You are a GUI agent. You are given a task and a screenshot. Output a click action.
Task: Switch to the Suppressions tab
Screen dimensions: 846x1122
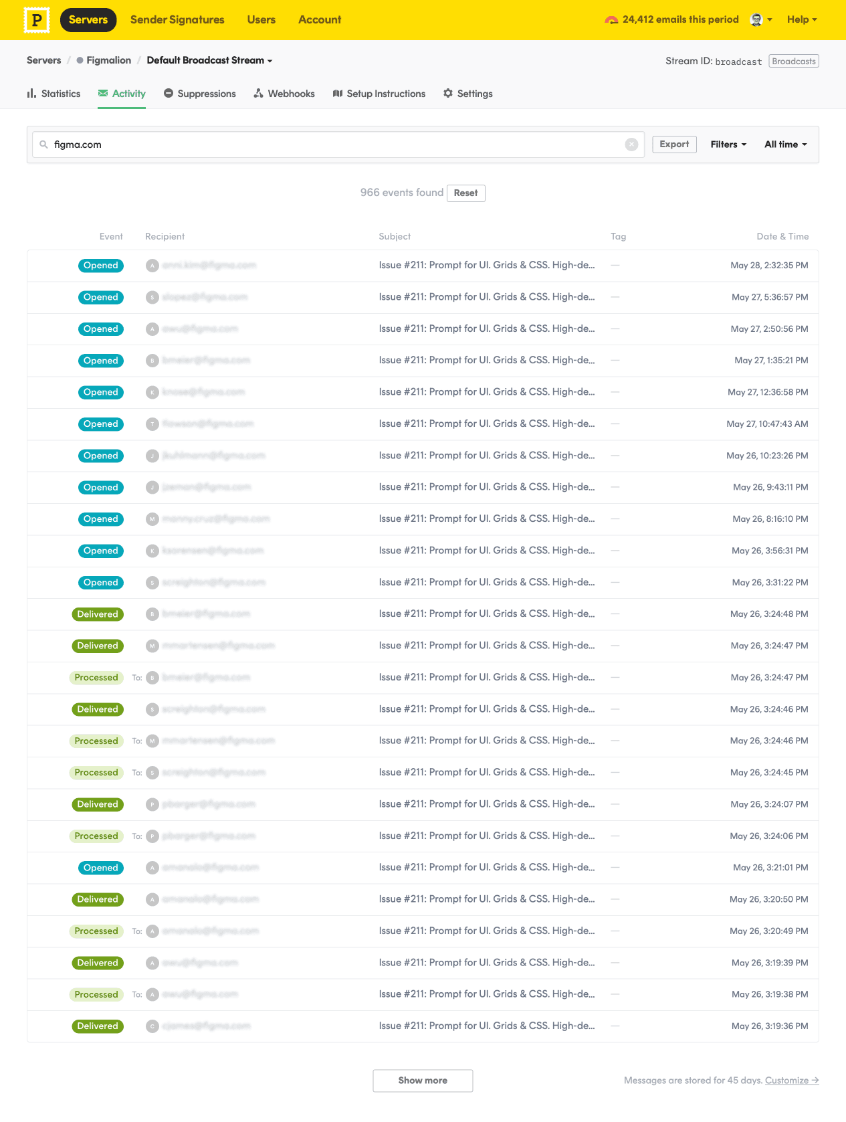point(200,94)
